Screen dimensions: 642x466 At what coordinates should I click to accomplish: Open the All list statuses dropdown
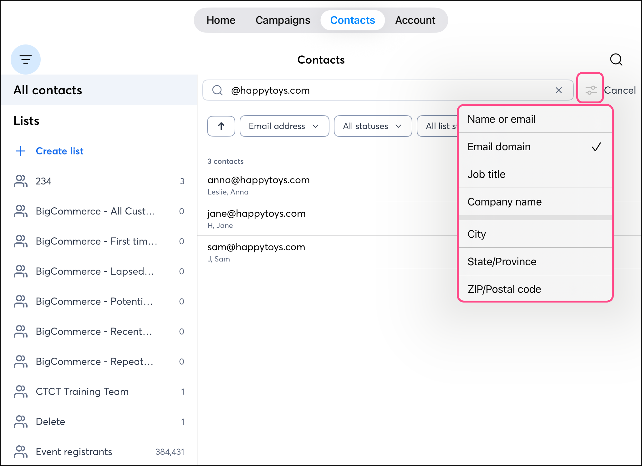438,126
